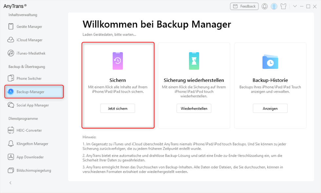Select the iCloud Manager cloud icon

(10, 40)
